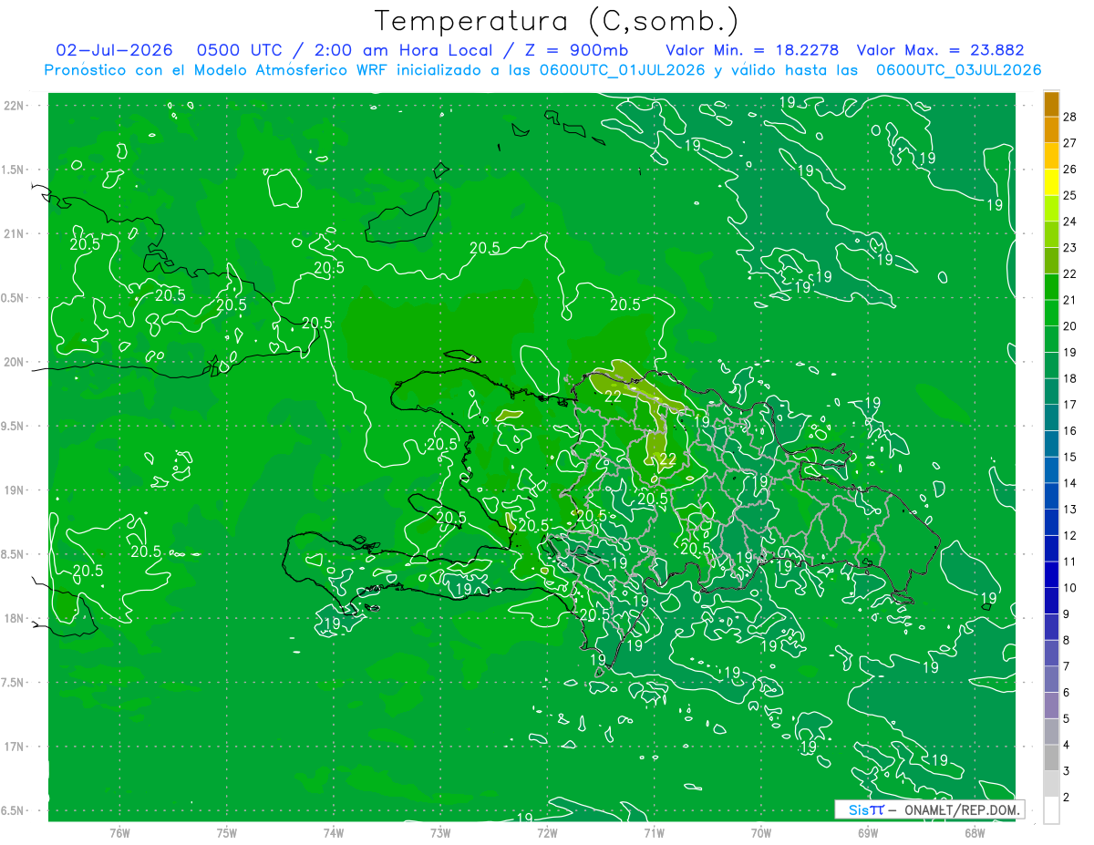This screenshot has width=1094, height=845.
Task: Click the gray swatch between legend values 3 and 4
Action: (1052, 758)
